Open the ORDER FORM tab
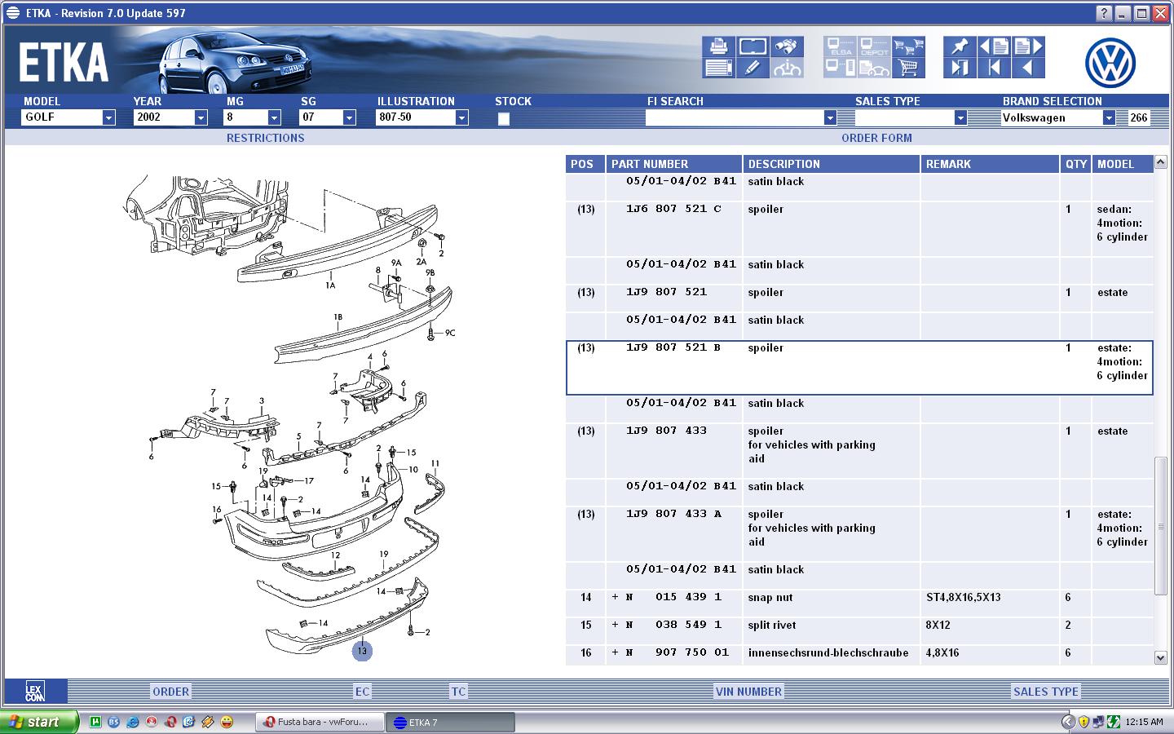1174x734 pixels. click(x=876, y=138)
